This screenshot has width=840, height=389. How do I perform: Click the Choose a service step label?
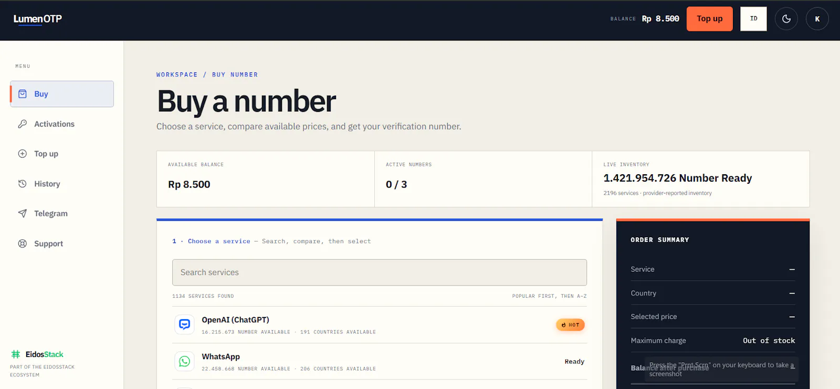[x=219, y=241]
